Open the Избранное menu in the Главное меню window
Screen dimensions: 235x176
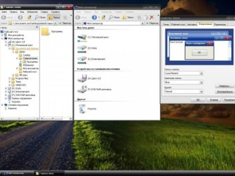click(x=32, y=12)
